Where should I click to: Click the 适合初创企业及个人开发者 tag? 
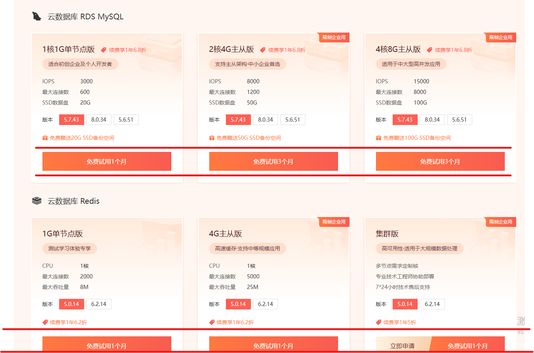click(x=80, y=64)
